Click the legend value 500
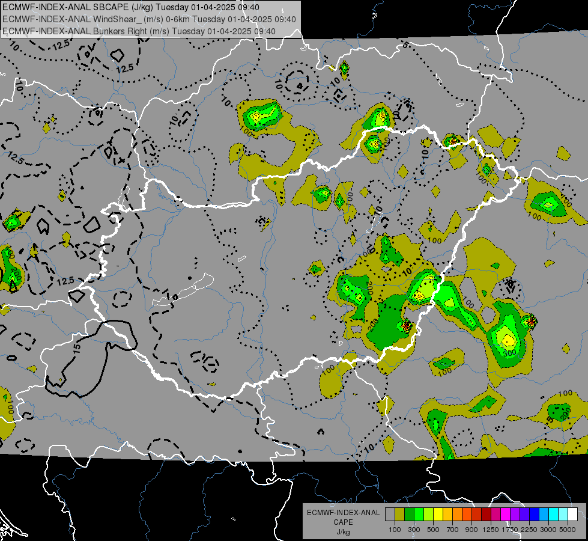Viewport: 588px width, 541px height. pyautogui.click(x=433, y=530)
